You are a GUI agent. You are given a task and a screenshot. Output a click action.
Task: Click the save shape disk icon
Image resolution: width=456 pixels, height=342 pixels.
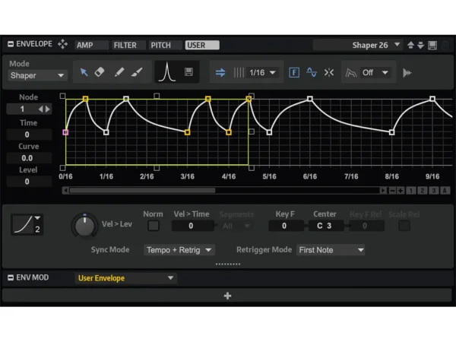pos(188,72)
